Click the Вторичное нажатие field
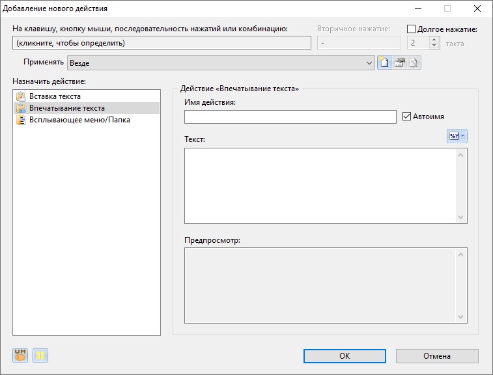 [359, 43]
